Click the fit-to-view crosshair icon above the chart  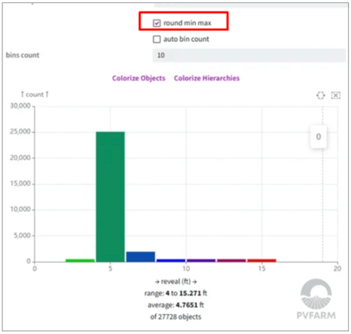coord(320,95)
